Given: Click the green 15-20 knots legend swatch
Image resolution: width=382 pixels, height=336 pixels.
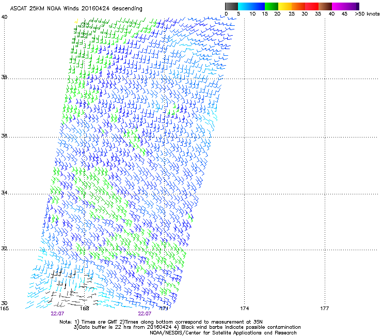Looking at the screenshot, I should point(272,6).
